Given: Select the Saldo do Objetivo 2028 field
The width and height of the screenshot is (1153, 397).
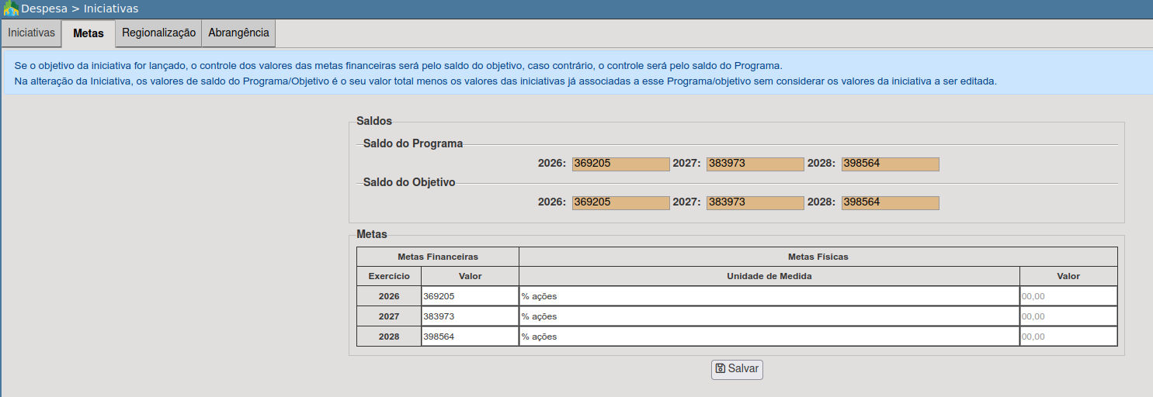Looking at the screenshot, I should (x=890, y=202).
